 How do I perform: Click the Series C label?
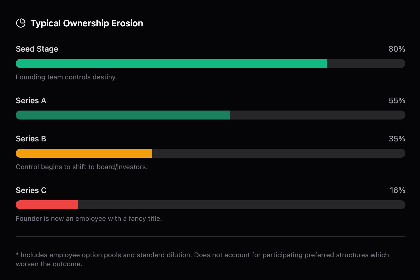coord(31,190)
